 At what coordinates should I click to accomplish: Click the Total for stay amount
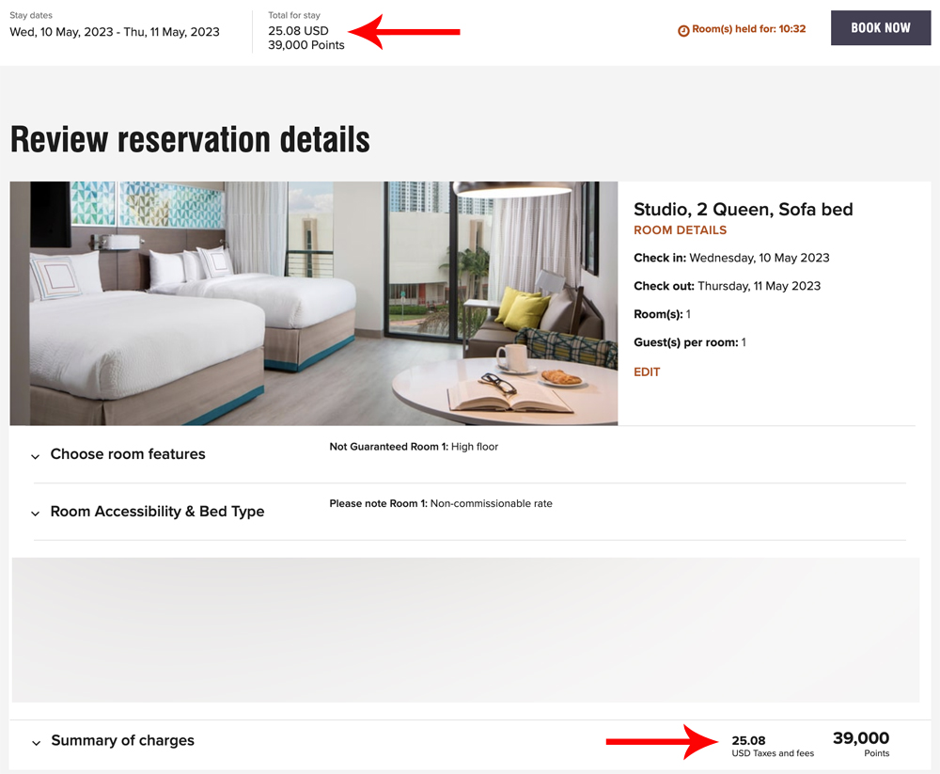coord(305,38)
